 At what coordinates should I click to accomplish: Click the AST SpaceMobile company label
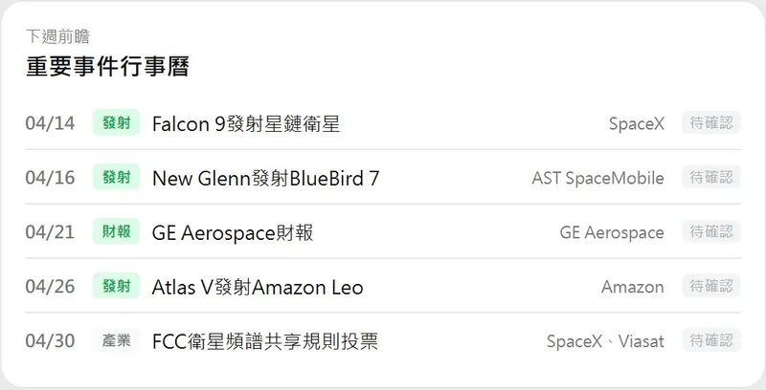[597, 179]
